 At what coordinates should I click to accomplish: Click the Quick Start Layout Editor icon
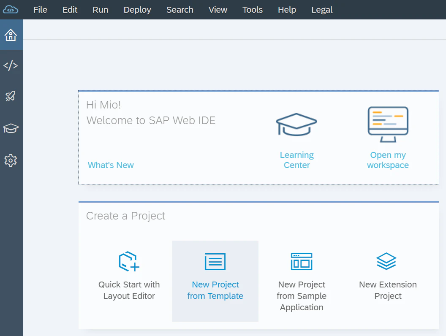coord(129,261)
